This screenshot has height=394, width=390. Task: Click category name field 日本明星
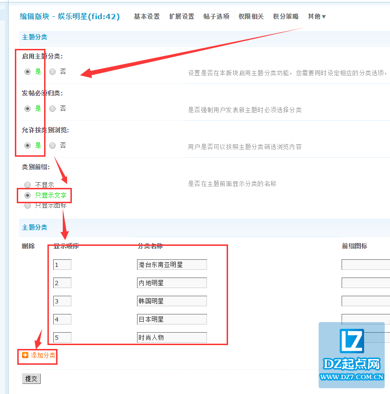pos(172,319)
